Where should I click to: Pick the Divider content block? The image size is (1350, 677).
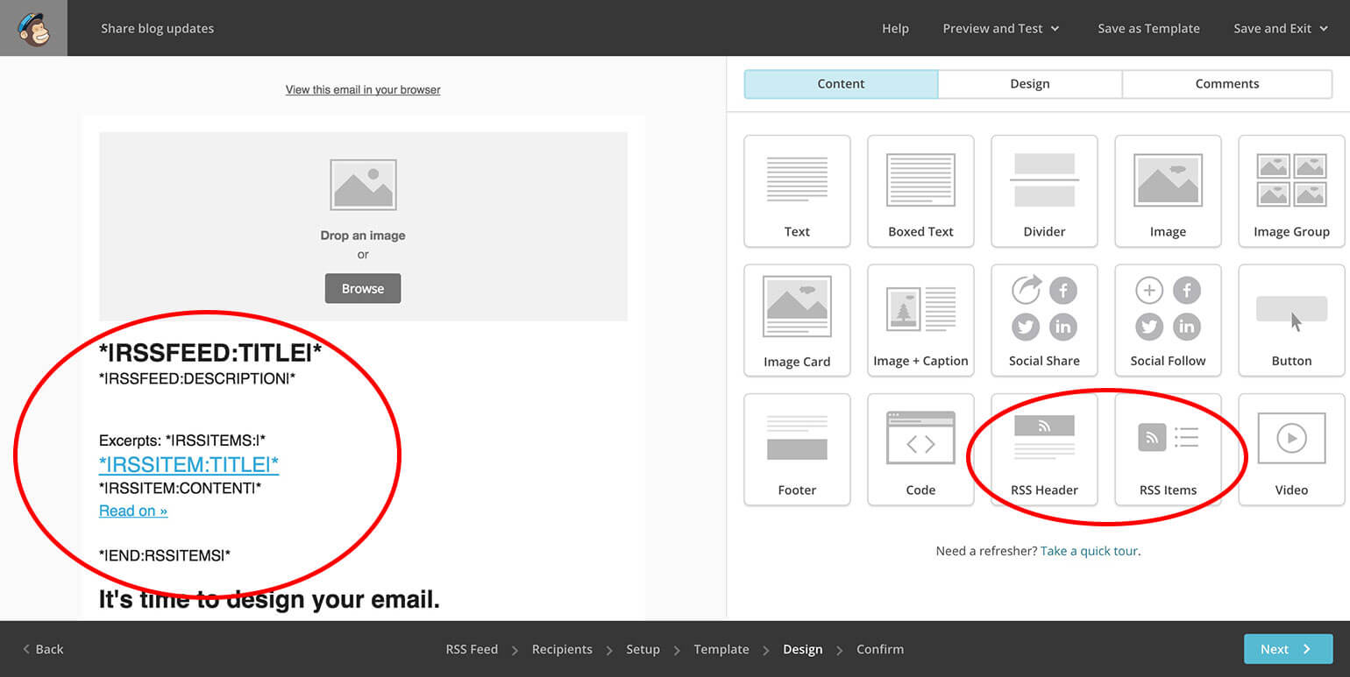pos(1044,191)
